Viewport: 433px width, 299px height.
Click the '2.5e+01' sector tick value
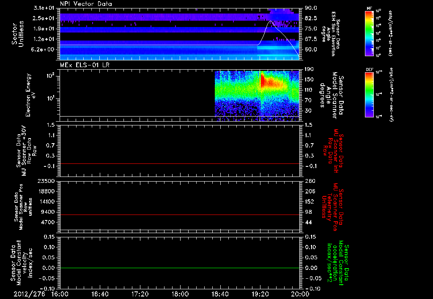pos(44,19)
